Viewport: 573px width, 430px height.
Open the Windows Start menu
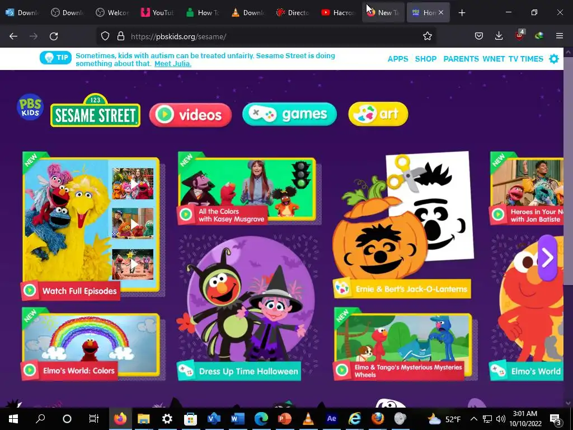pos(13,419)
